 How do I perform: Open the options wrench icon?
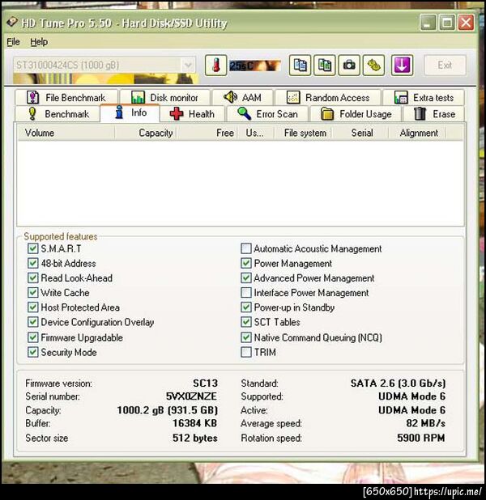point(373,66)
